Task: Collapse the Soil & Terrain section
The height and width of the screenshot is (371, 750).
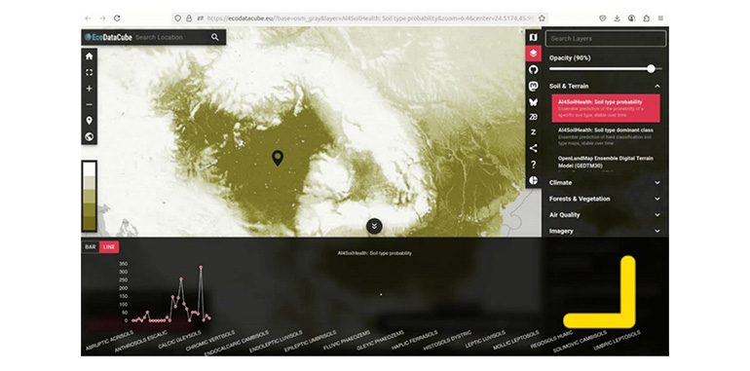Action: point(657,86)
